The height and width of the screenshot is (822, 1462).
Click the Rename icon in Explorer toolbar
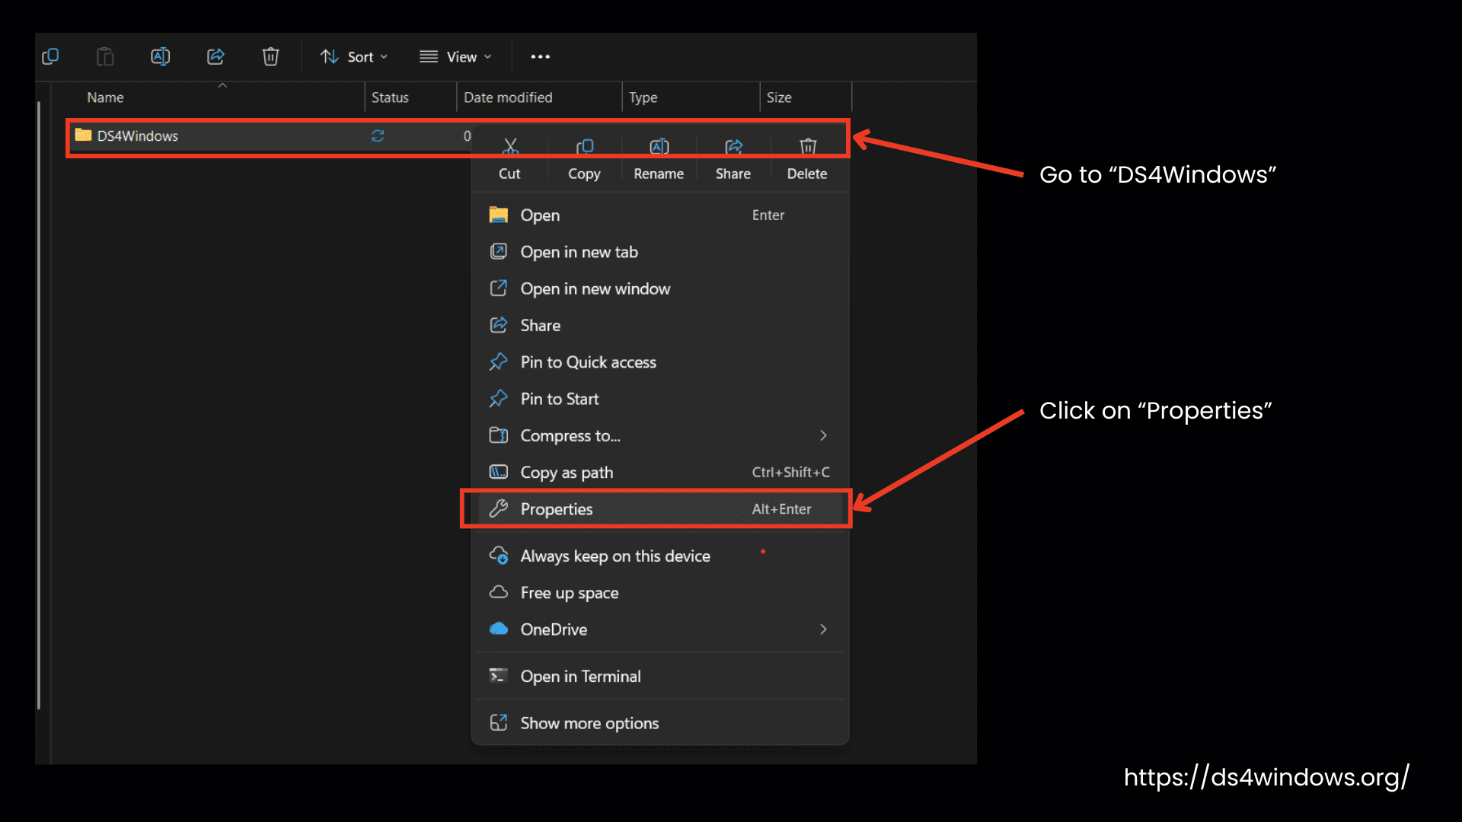tap(161, 56)
